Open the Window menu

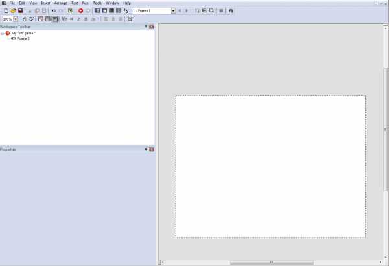(112, 3)
